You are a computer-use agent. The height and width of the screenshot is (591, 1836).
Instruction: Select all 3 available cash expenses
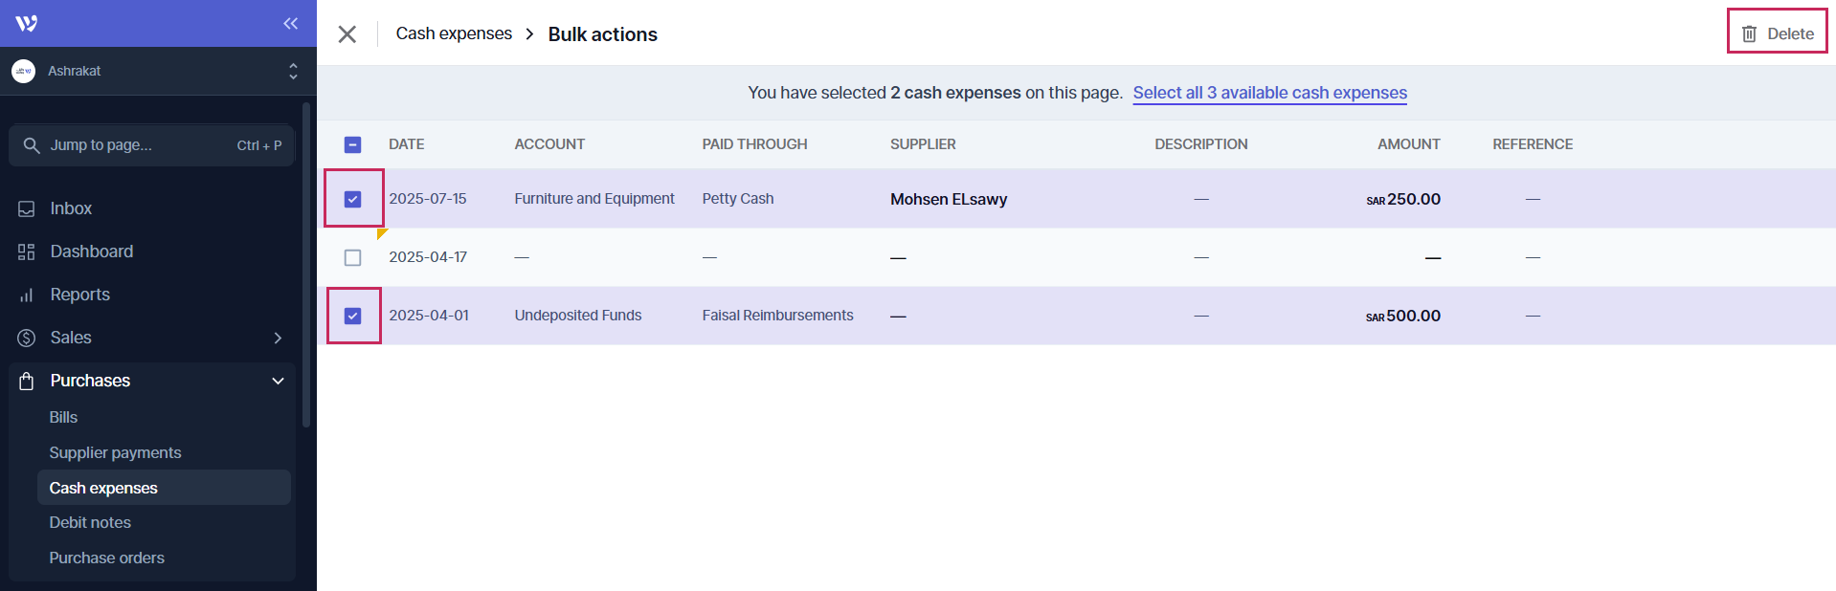point(1269,93)
